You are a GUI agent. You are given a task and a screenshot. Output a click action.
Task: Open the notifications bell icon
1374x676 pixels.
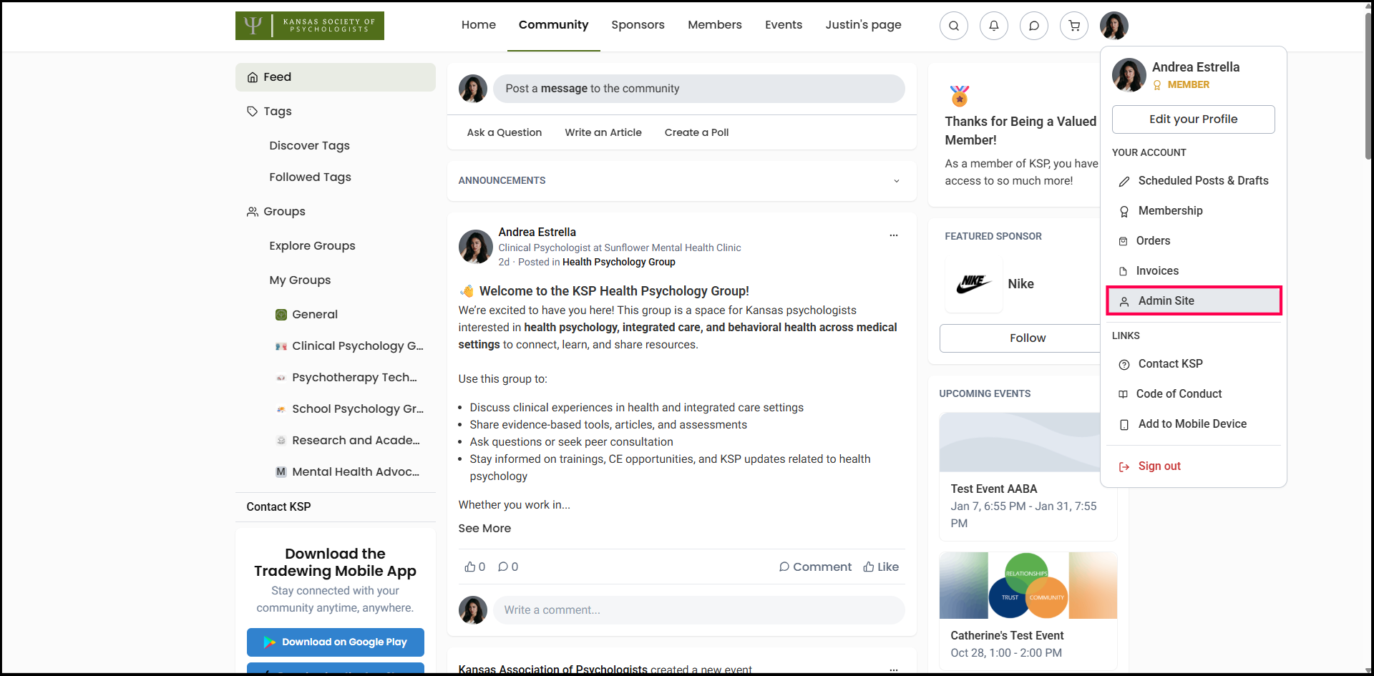[993, 26]
